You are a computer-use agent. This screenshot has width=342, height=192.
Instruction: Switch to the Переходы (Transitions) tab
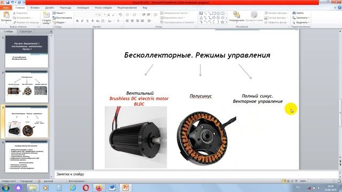point(65,7)
